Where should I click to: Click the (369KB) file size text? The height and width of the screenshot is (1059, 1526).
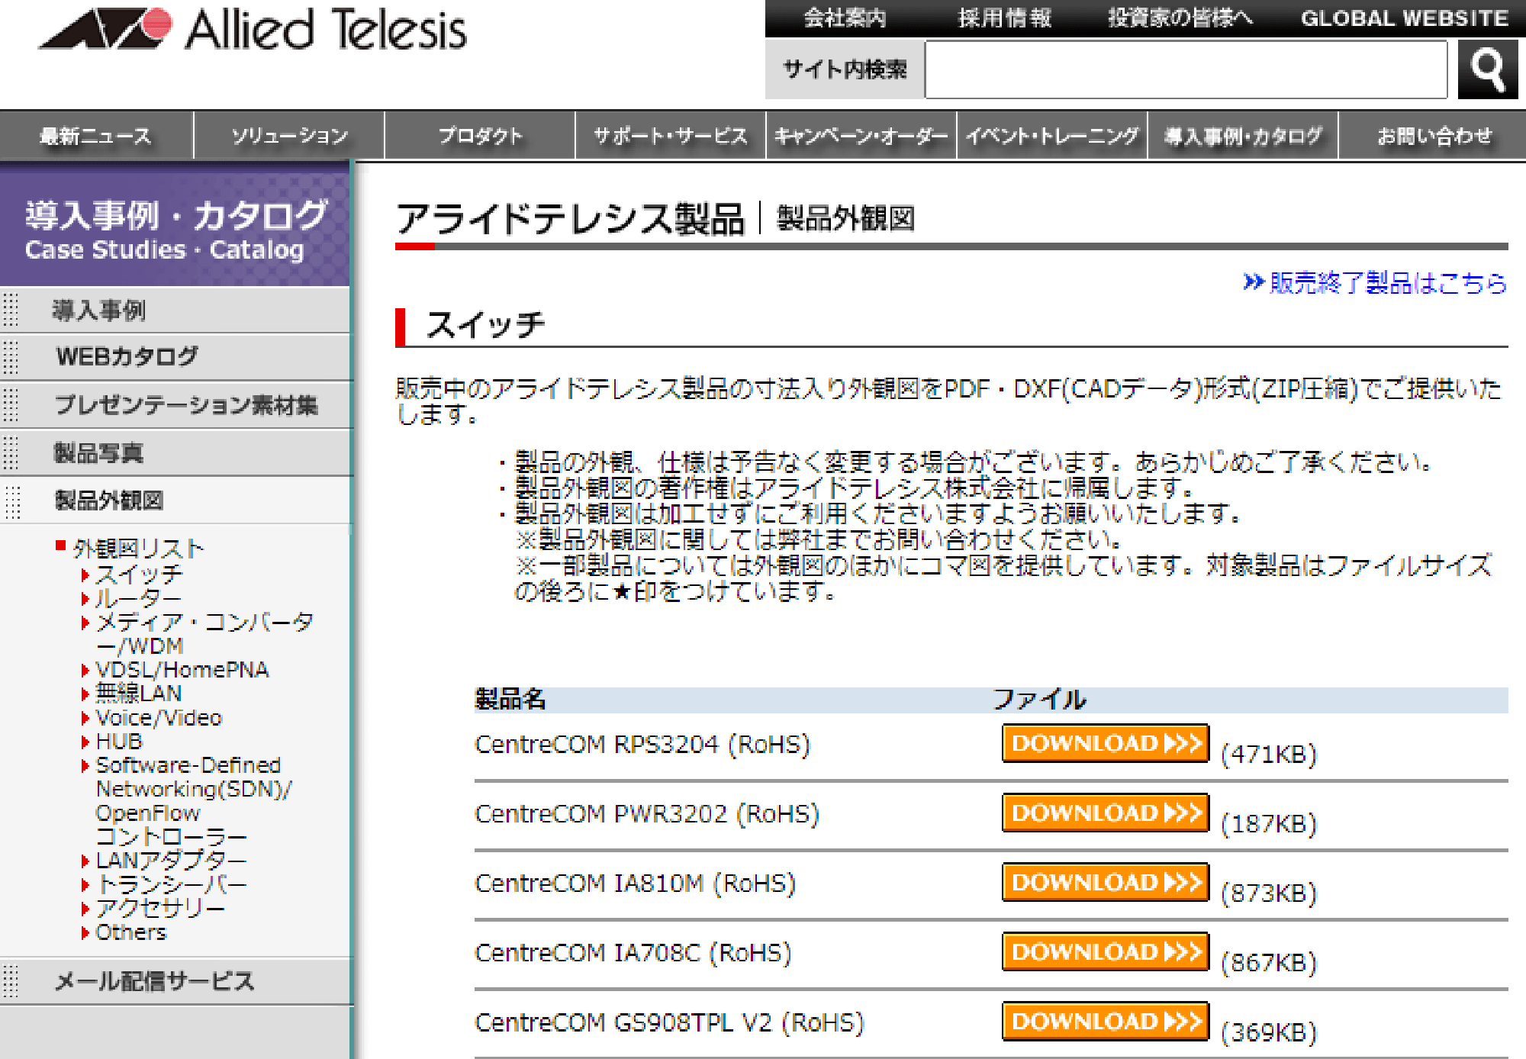1269,1032
